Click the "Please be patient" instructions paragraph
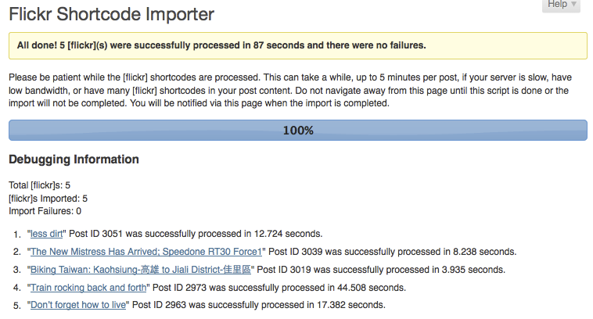Screen dimensions: 593x319 [290, 91]
